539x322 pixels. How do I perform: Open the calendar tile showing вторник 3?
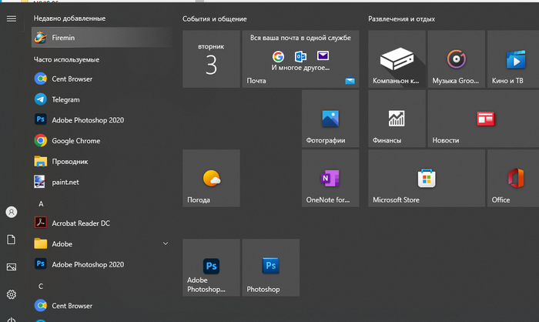(211, 59)
